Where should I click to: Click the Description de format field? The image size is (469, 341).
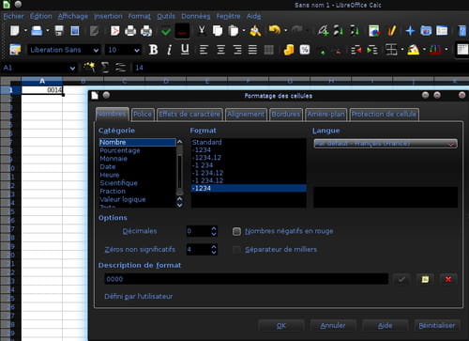click(x=247, y=279)
